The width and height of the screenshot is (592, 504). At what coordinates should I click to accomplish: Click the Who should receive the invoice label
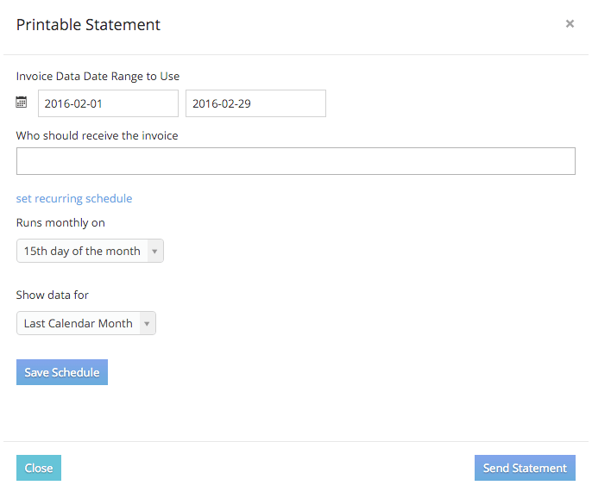(x=97, y=135)
